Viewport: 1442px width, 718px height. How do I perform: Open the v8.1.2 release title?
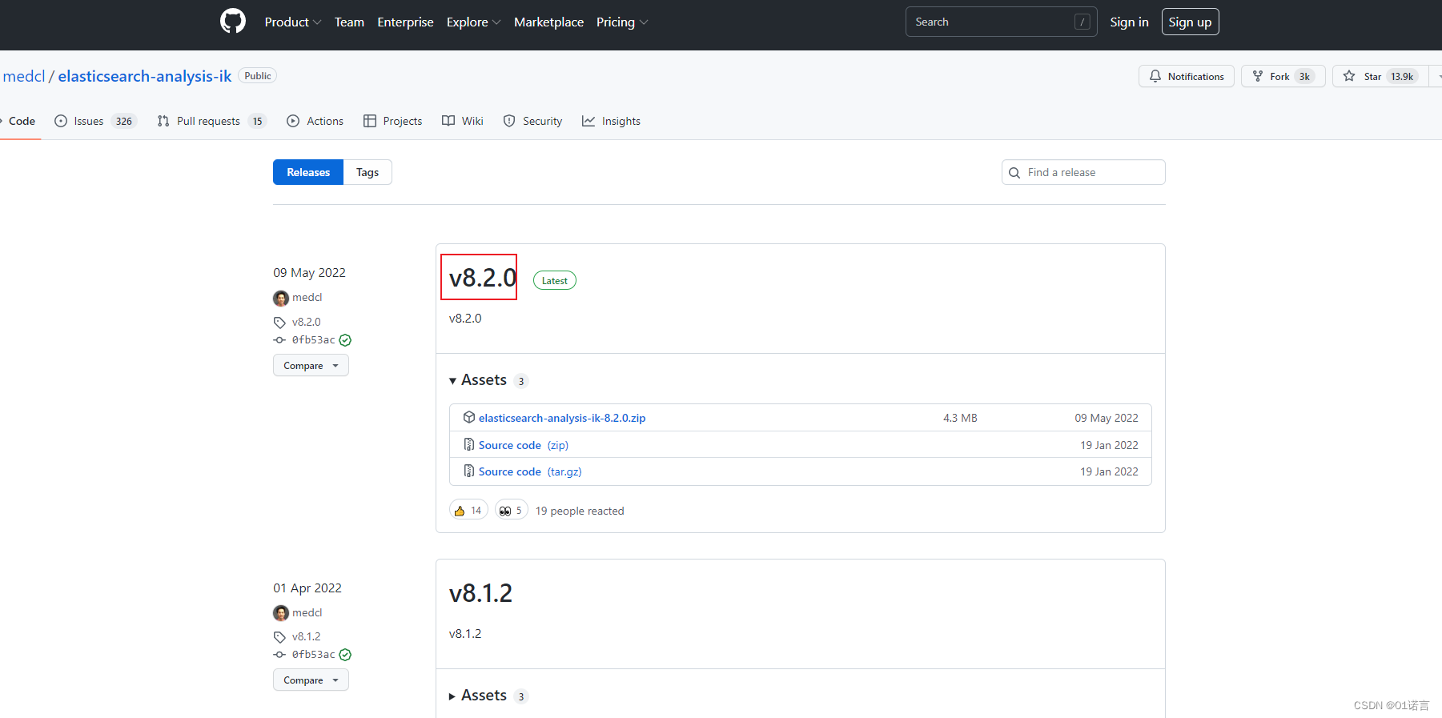[x=480, y=593]
